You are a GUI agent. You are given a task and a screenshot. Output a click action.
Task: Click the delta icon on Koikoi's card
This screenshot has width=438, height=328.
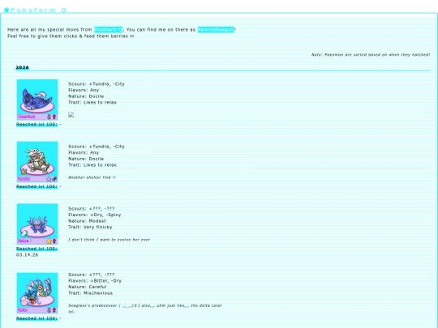(x=49, y=310)
